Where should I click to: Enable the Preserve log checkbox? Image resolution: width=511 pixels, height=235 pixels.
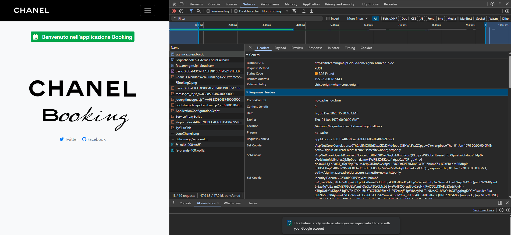[x=208, y=11]
